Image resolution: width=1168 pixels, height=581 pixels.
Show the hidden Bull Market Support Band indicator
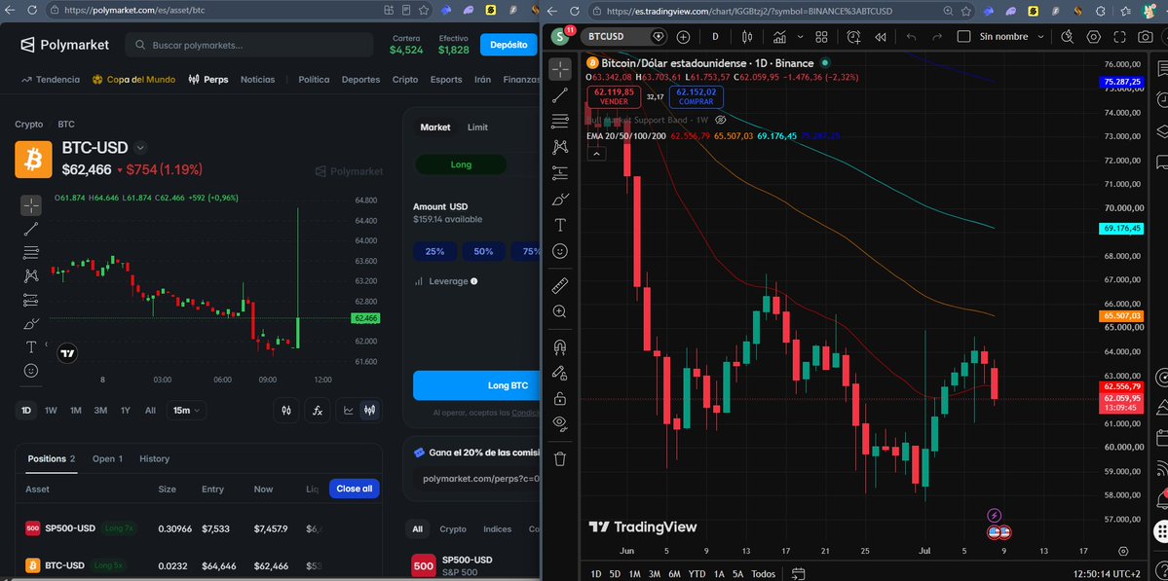[720, 120]
